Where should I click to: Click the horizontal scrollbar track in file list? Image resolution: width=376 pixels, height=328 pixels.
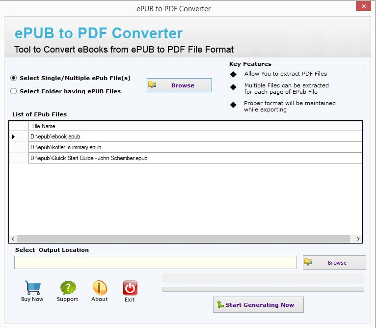(x=184, y=239)
